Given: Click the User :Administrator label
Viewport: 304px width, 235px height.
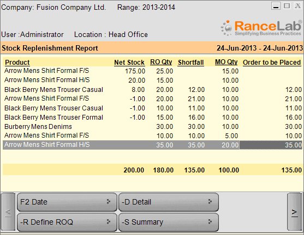Looking at the screenshot, I should 32,35.
